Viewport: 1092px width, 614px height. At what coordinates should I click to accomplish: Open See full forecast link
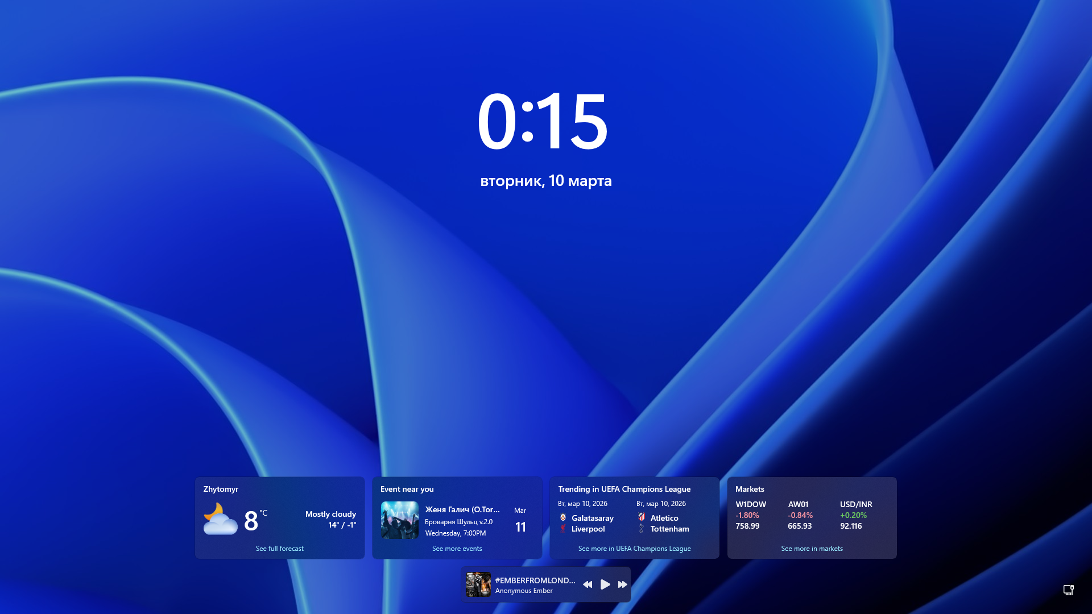[x=279, y=549]
